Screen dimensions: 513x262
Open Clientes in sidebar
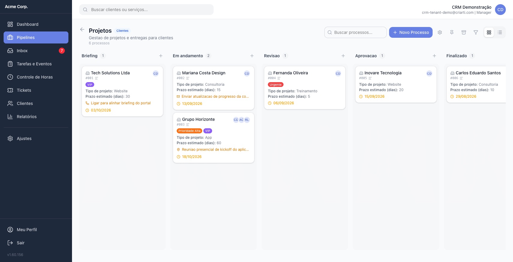36,103
